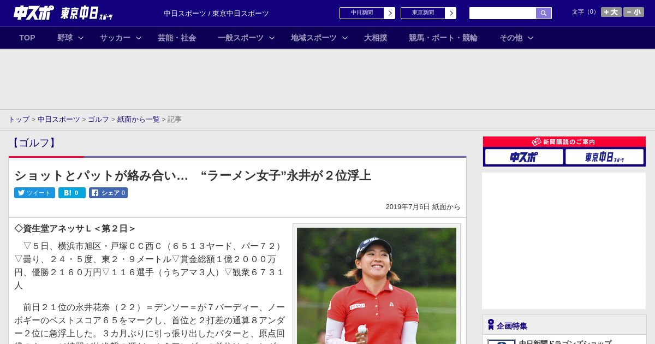Click the subheading ◇資生堂アネッサＬ＜第２日＞

coord(75,229)
